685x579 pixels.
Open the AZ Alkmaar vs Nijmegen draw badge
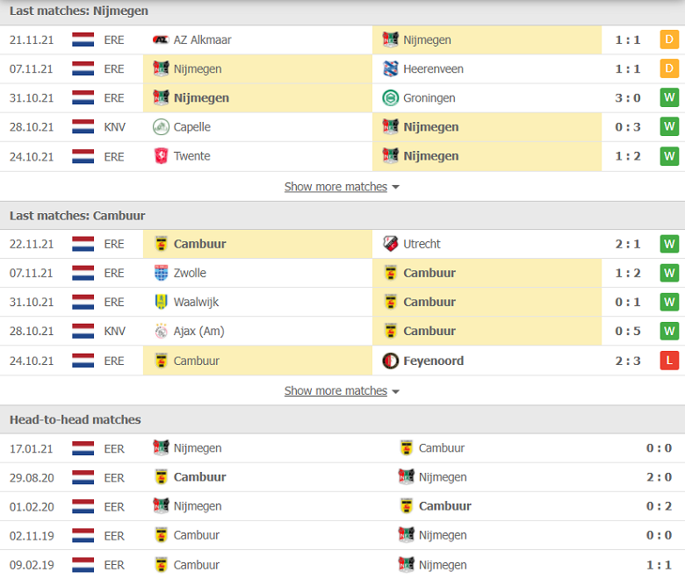point(669,39)
